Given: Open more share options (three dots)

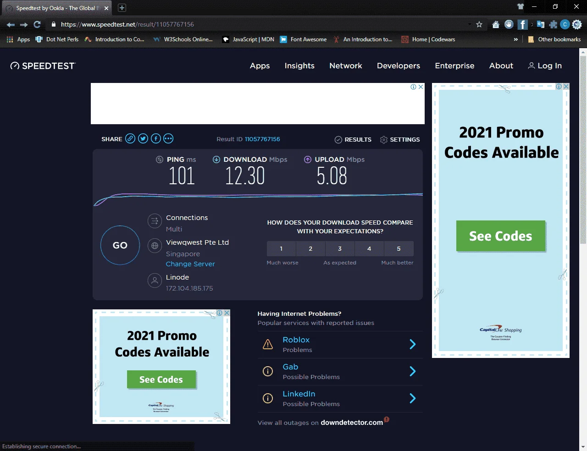Looking at the screenshot, I should pos(168,138).
